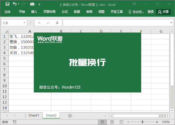
Task: Switch to Page Break Preview icon
Action: (121, 122)
